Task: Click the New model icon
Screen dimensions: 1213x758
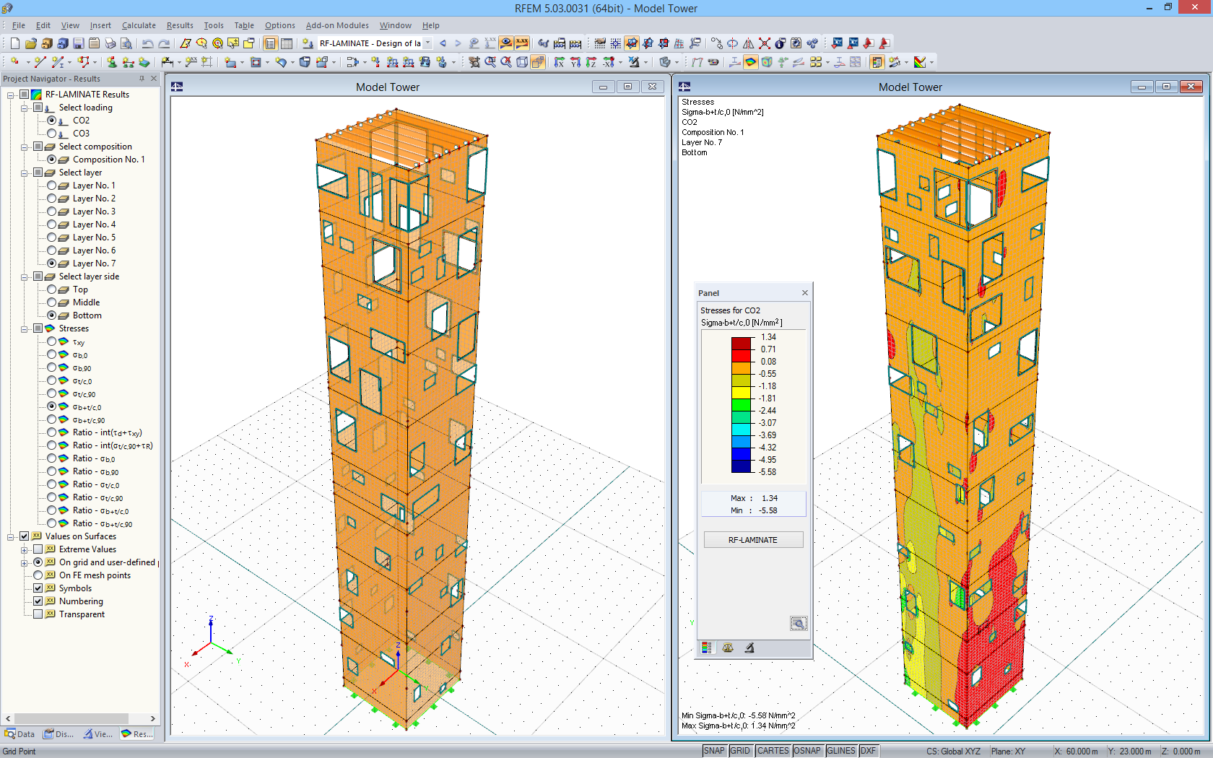Action: (14, 43)
